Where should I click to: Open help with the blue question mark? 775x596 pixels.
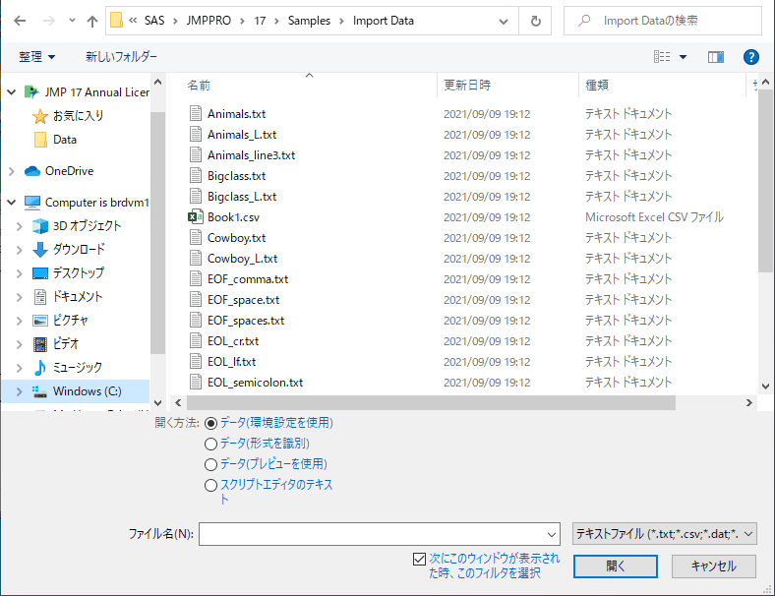click(750, 57)
